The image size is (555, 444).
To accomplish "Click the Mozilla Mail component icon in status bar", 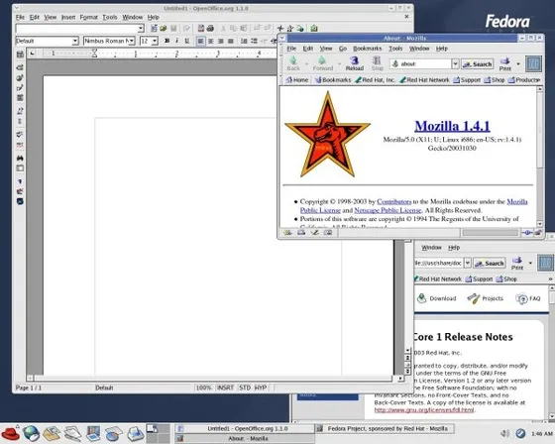I will tap(301, 233).
